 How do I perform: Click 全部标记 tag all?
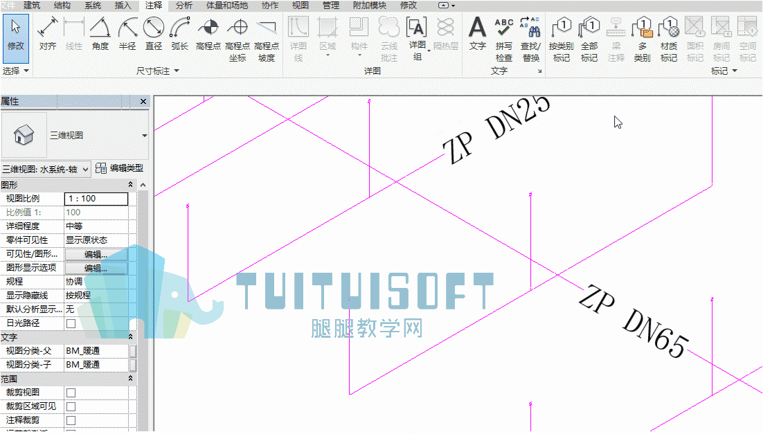pos(589,39)
